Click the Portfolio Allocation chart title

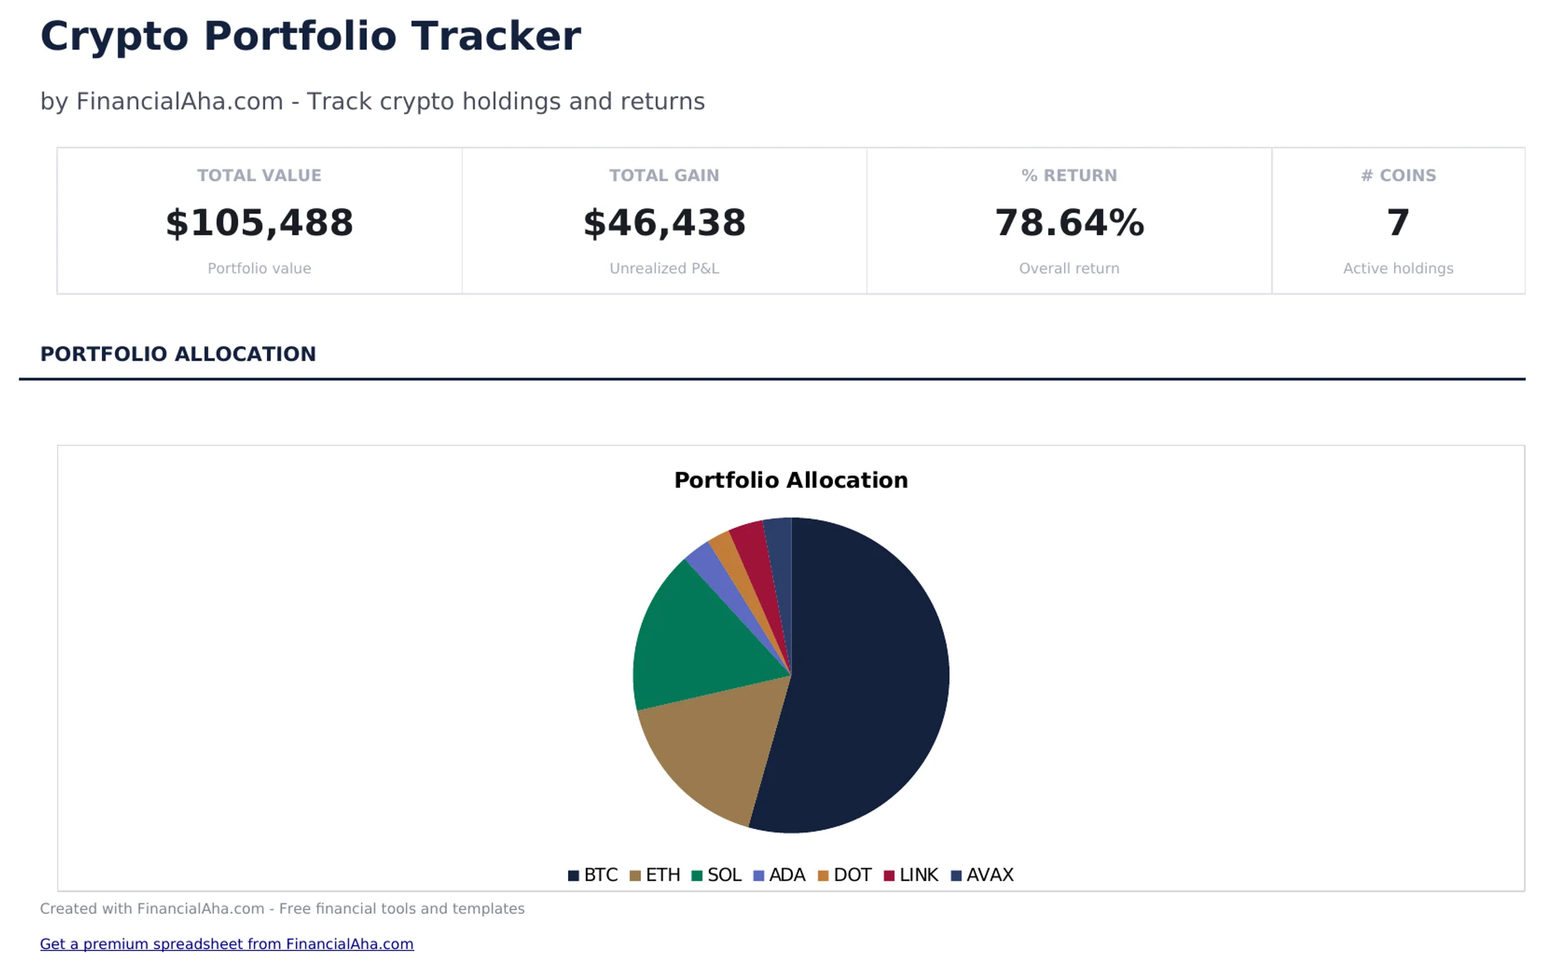pyautogui.click(x=790, y=479)
